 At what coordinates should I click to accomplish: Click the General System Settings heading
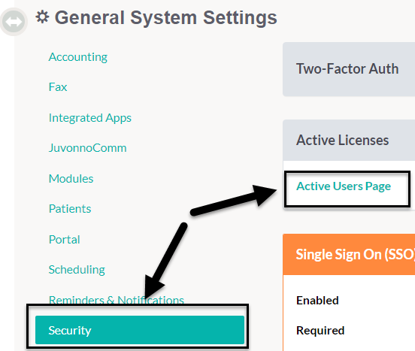click(165, 17)
